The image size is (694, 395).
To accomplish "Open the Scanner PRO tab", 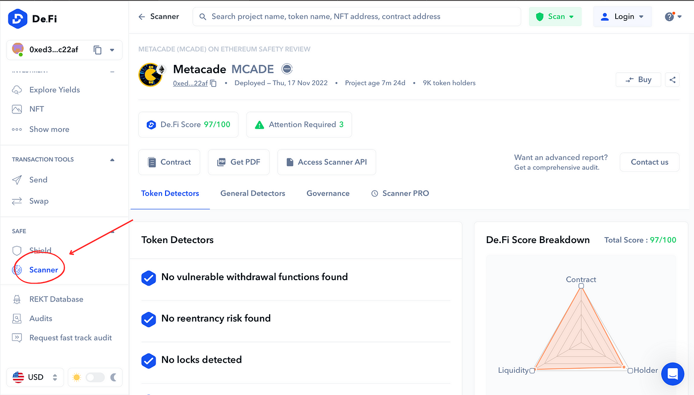I will (x=400, y=194).
